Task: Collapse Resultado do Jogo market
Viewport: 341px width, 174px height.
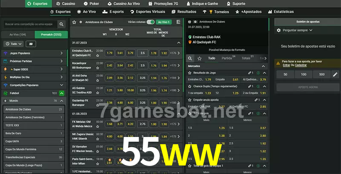Action: (x=264, y=73)
